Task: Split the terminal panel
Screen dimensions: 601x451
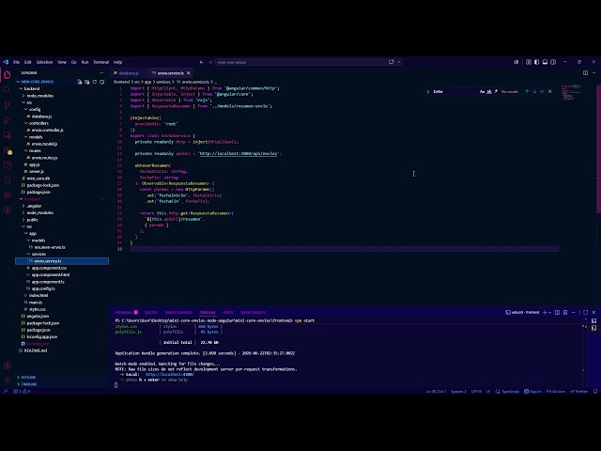Action: pos(557,312)
